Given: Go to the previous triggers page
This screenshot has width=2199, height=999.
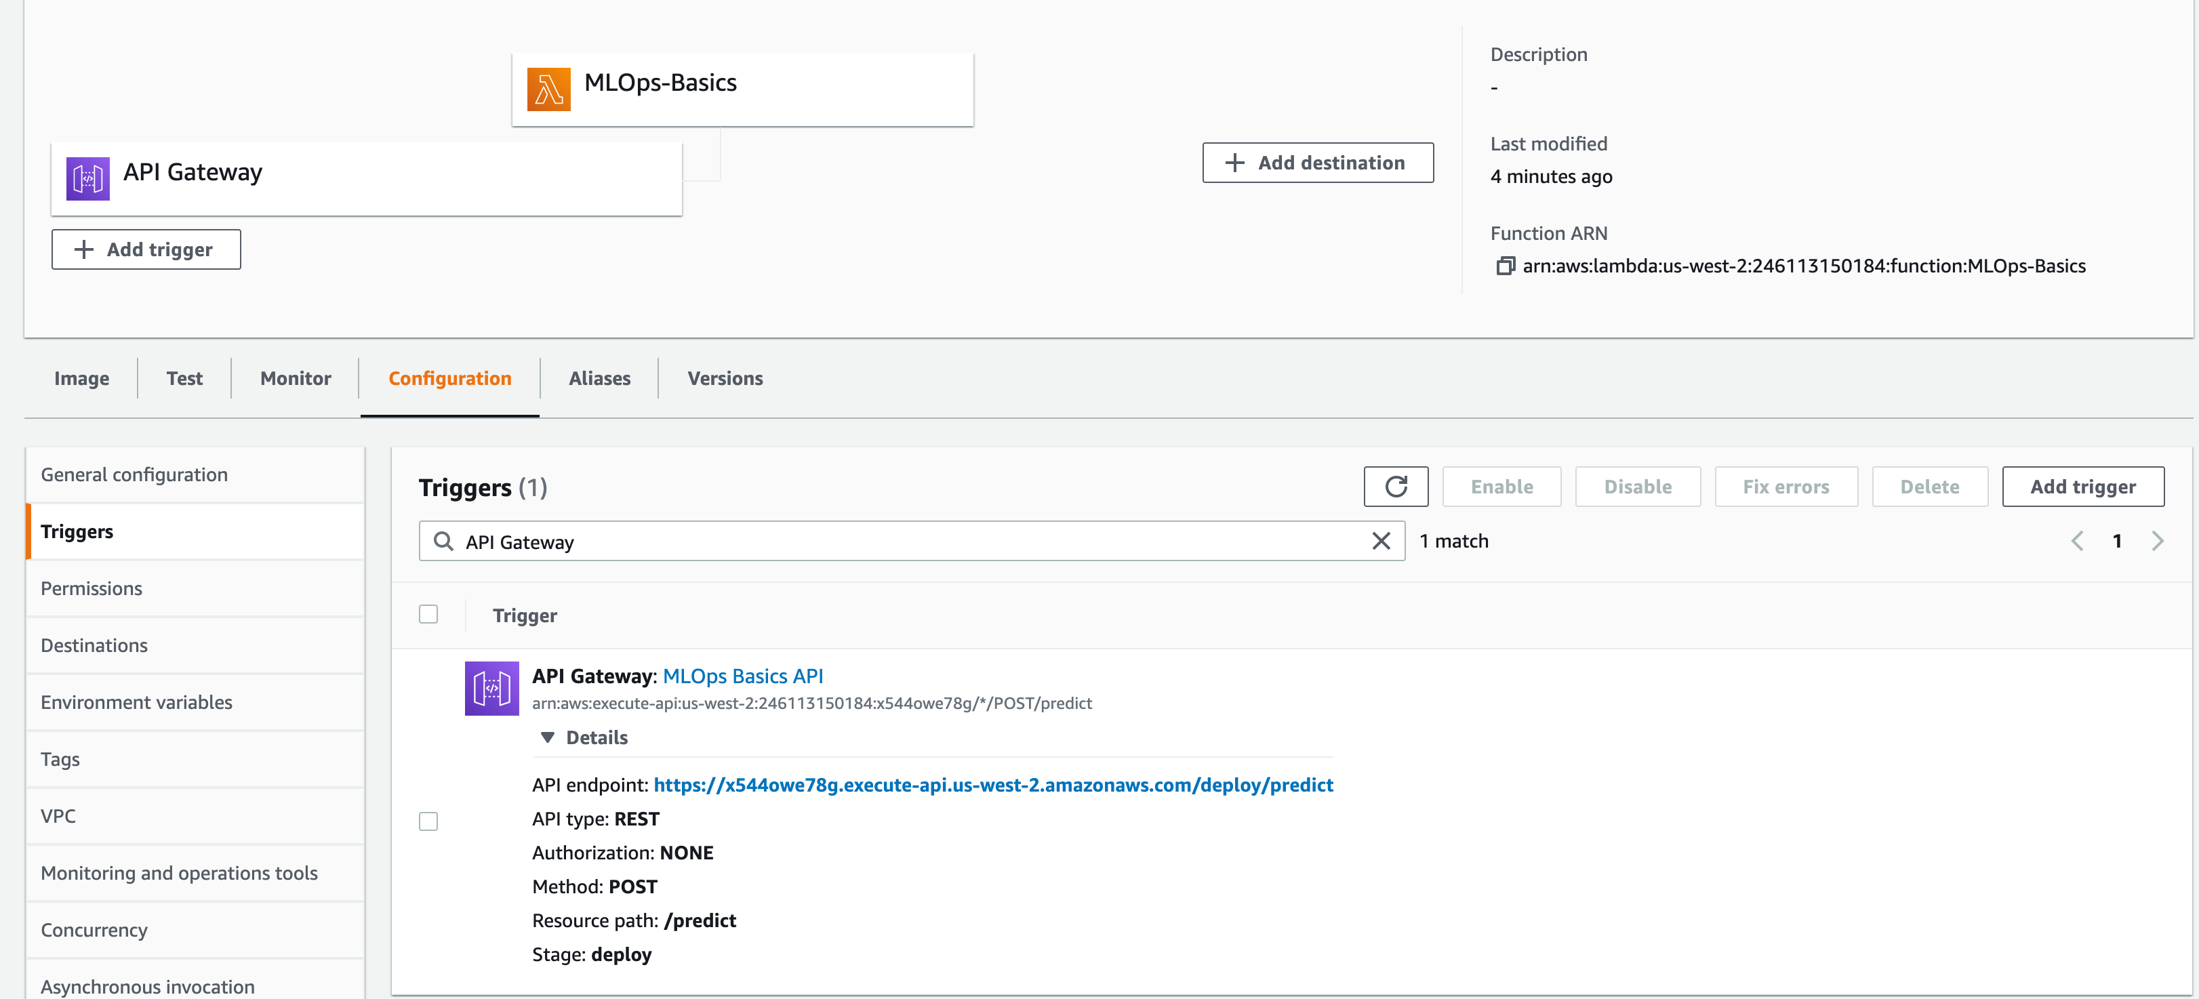Looking at the screenshot, I should point(2077,542).
